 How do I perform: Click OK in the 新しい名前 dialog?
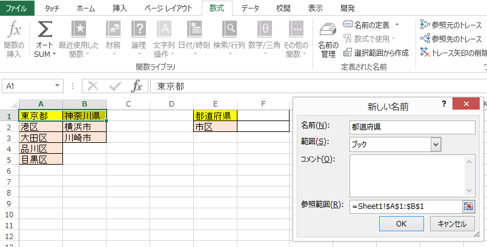[401, 224]
